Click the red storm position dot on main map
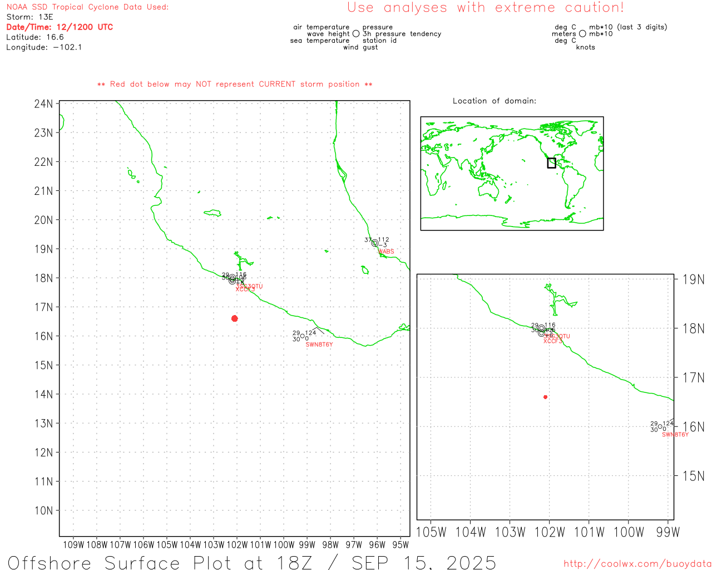 234,318
